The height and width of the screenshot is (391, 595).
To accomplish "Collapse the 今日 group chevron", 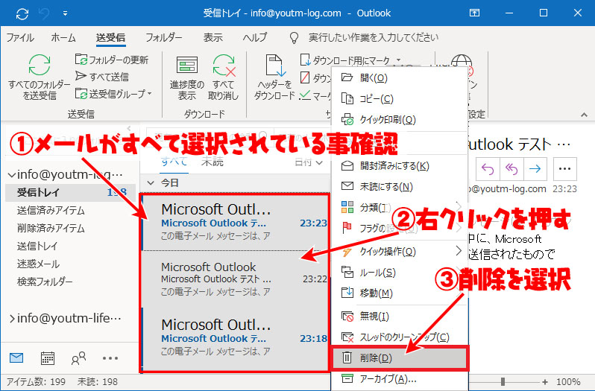I will (151, 183).
